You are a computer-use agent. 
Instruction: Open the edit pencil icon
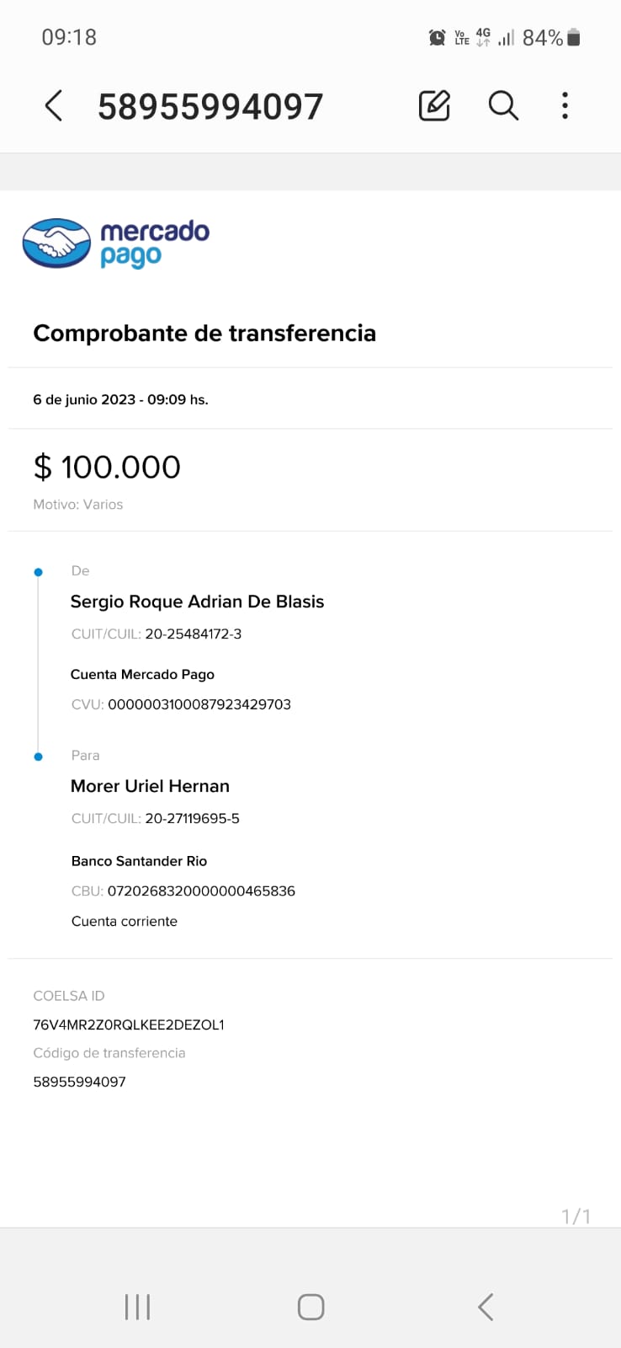[434, 106]
